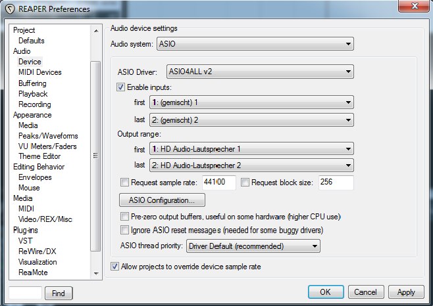
Task: Select the top-level Media category below Mouse
Action: click(x=22, y=198)
